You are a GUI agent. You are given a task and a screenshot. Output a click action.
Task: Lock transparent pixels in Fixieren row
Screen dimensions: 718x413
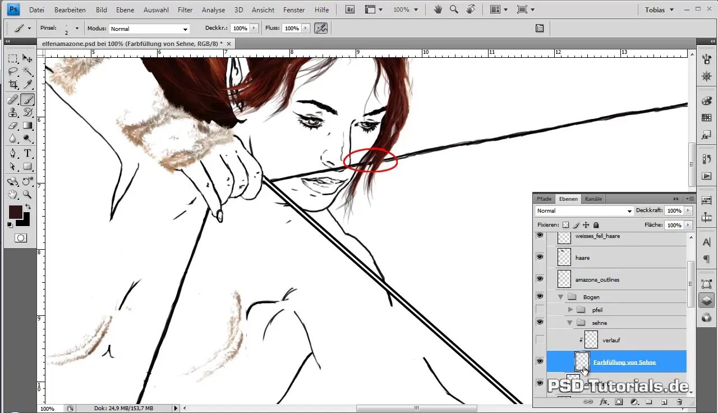565,225
